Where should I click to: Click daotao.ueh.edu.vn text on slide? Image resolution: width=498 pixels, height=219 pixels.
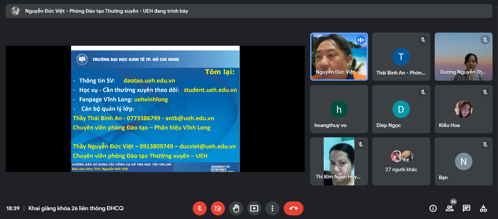149,80
